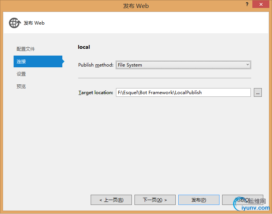Click the 关闭(O) close button

tap(243, 200)
